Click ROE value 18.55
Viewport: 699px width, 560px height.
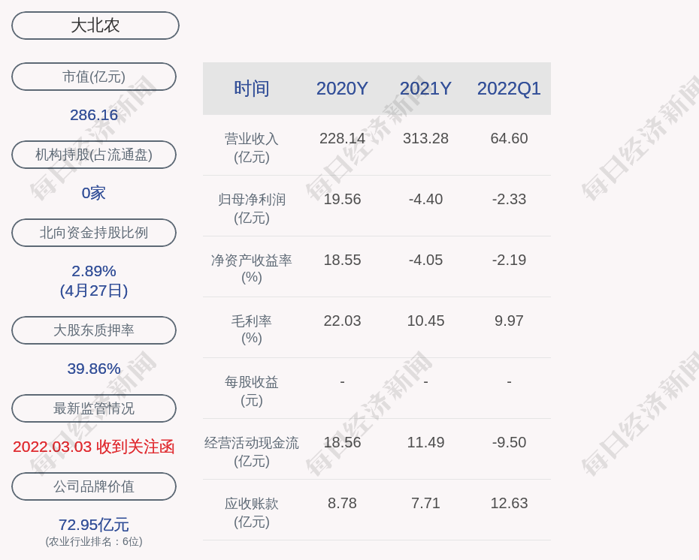[x=343, y=260]
